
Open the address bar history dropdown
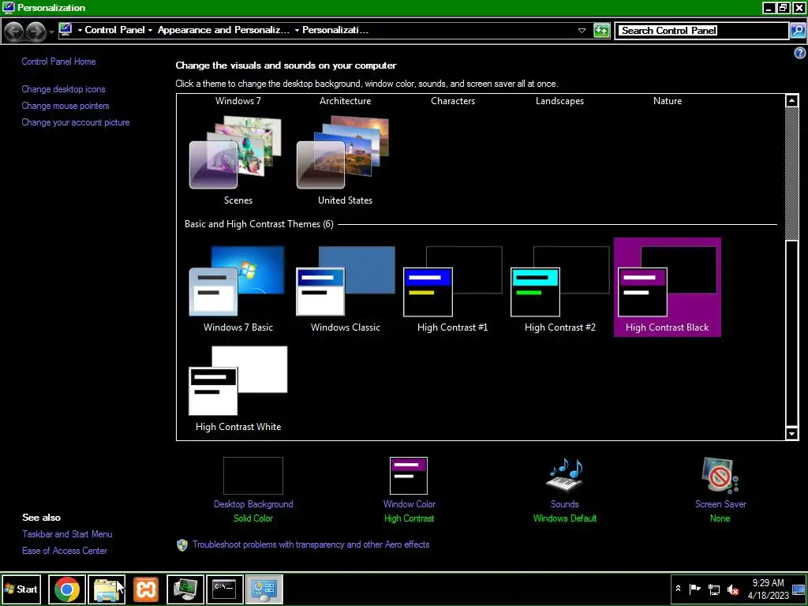point(582,31)
